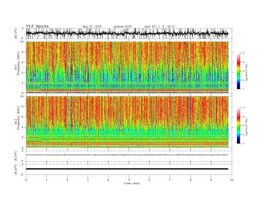The height and width of the screenshot is (202, 261).
Task: Click the time axis tick label '3'
Action: (x=88, y=180)
